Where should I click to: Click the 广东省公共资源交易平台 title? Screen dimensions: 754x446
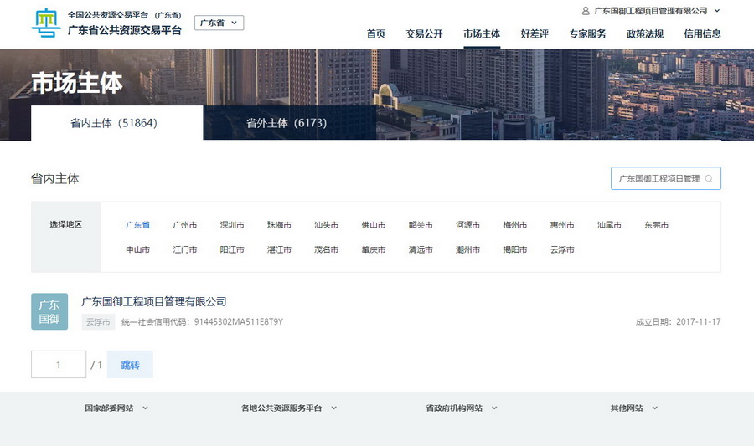coord(125,30)
